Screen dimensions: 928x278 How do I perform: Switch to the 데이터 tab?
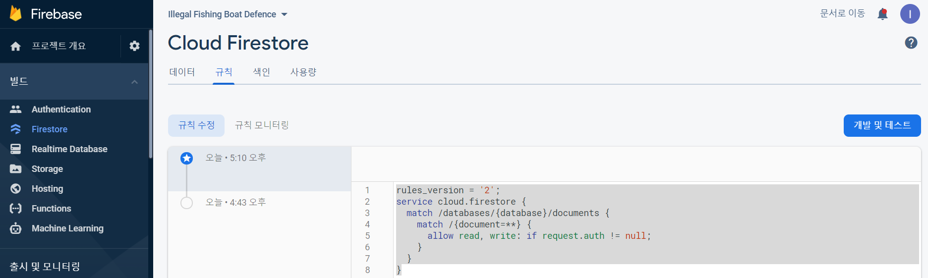pos(182,72)
